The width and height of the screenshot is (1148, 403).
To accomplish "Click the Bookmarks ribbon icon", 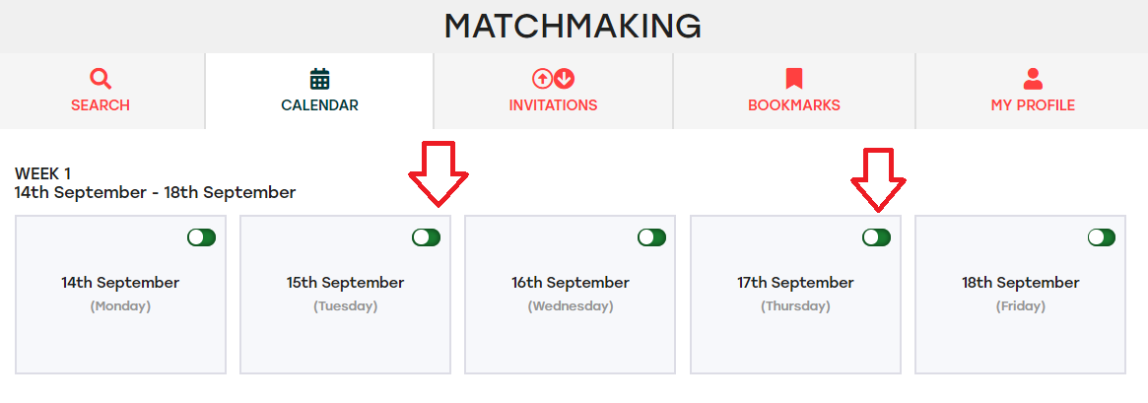I will click(x=794, y=79).
